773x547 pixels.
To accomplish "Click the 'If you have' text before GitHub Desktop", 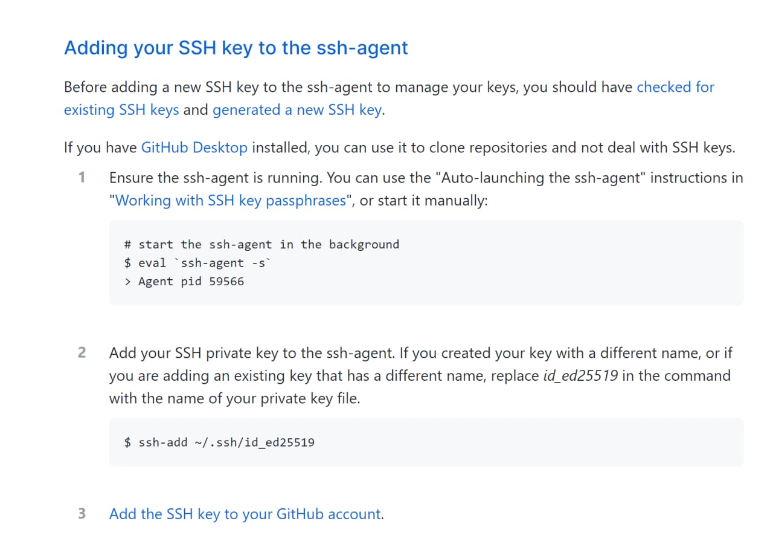I will (x=101, y=147).
